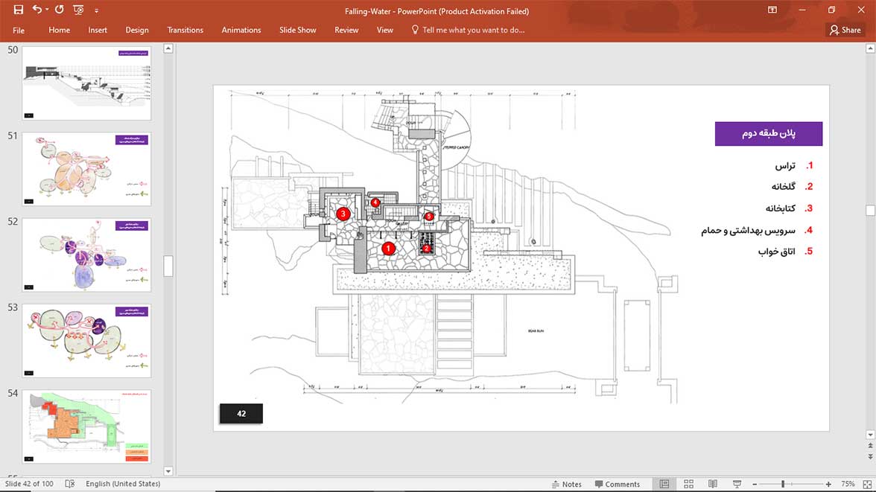
Task: Click English (United States) language indicator
Action: tap(123, 484)
